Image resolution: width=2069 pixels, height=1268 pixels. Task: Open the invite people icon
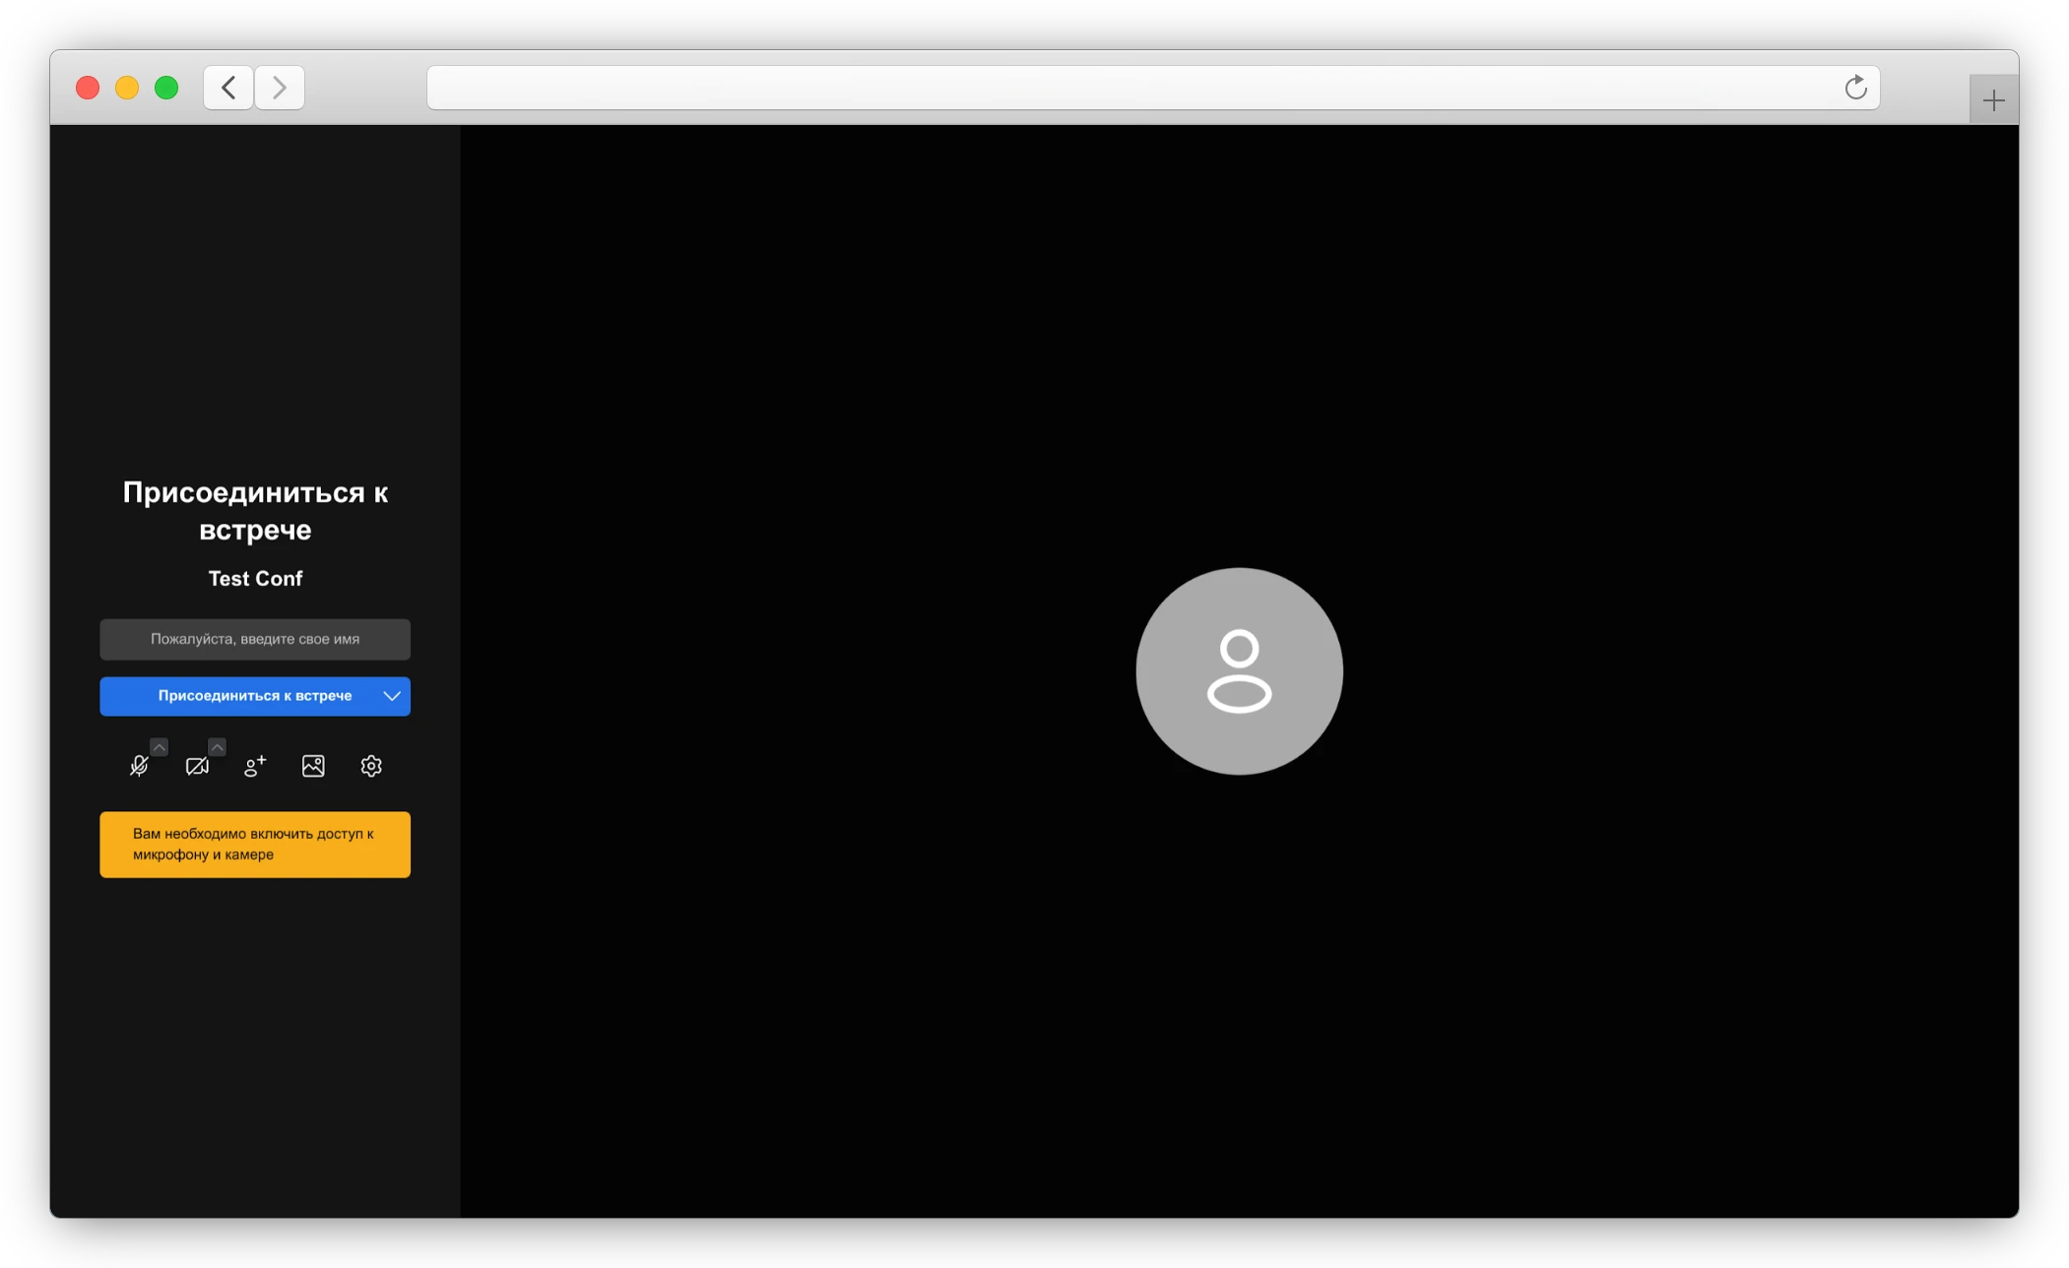coord(255,766)
